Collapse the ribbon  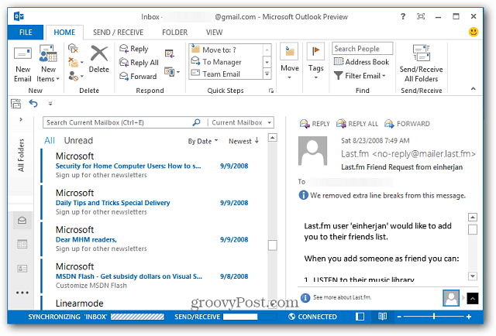point(474,89)
